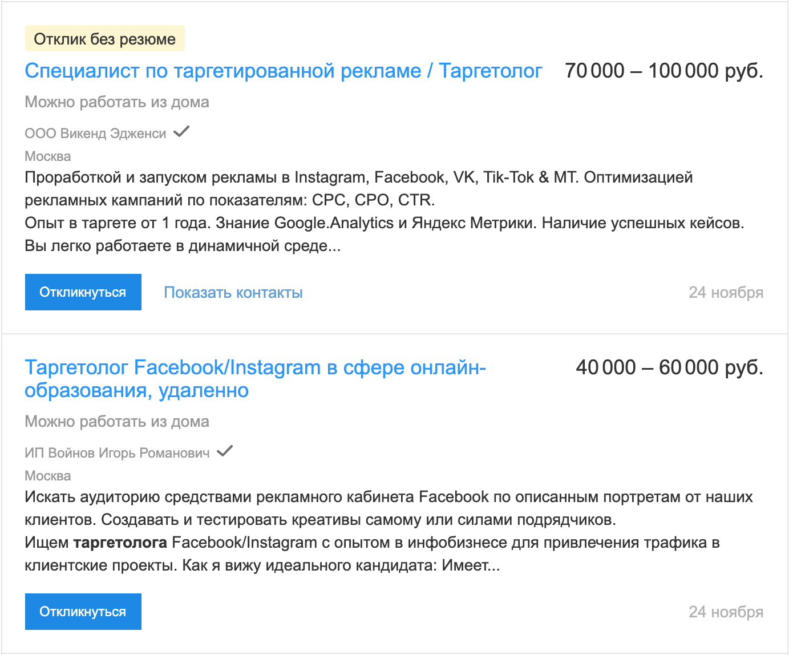
Task: Click Откликнуться for the Викенд Эдженси vacancy
Action: pyautogui.click(x=83, y=292)
